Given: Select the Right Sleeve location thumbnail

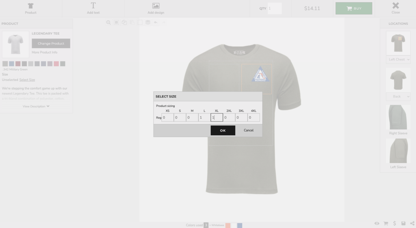Looking at the screenshot, I should pyautogui.click(x=398, y=117).
